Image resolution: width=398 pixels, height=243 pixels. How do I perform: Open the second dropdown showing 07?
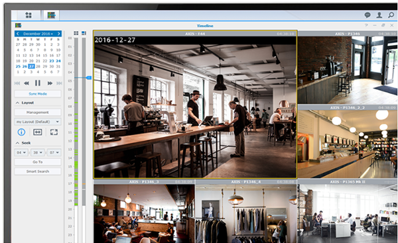[54, 152]
